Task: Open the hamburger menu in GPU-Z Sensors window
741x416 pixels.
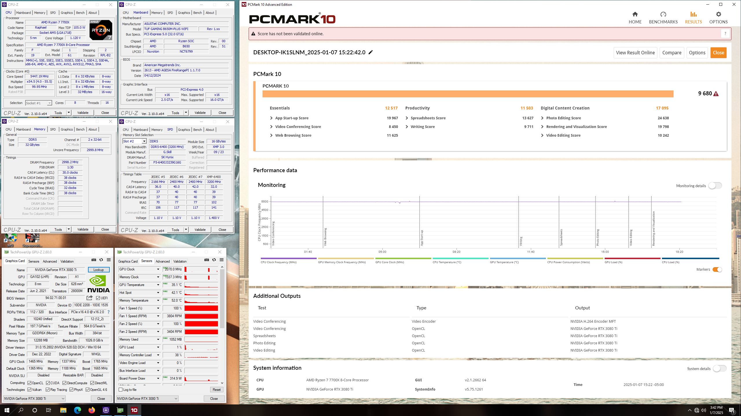Action: tap(221, 260)
